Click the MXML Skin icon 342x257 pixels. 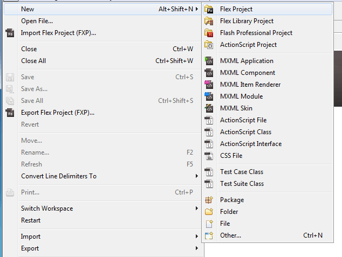tap(209, 108)
